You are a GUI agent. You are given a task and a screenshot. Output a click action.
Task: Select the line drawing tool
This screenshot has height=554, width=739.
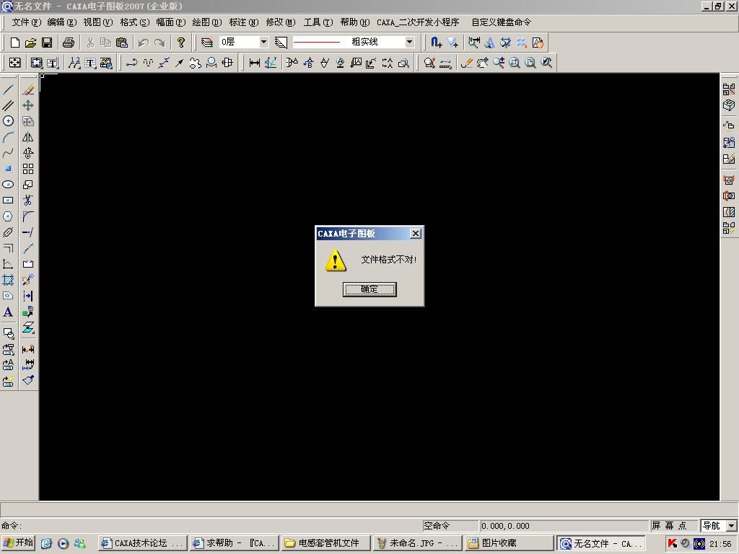click(8, 89)
